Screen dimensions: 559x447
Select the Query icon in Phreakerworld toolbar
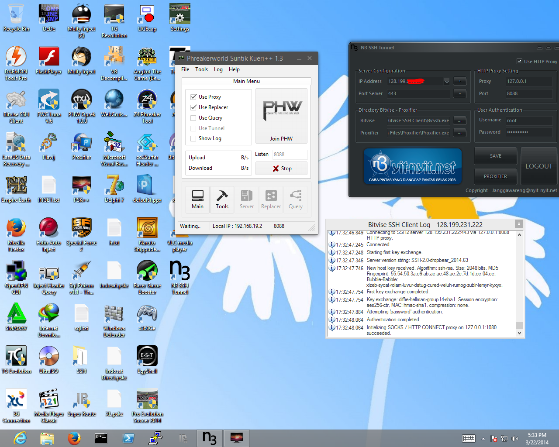click(295, 199)
